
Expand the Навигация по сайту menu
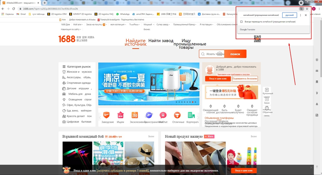71,29
